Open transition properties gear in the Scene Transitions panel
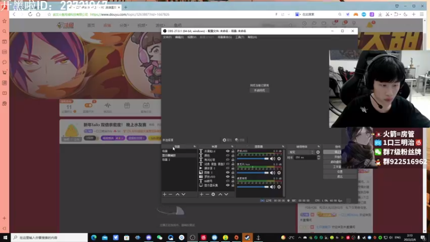The width and height of the screenshot is (430, 242). tap(318, 152)
